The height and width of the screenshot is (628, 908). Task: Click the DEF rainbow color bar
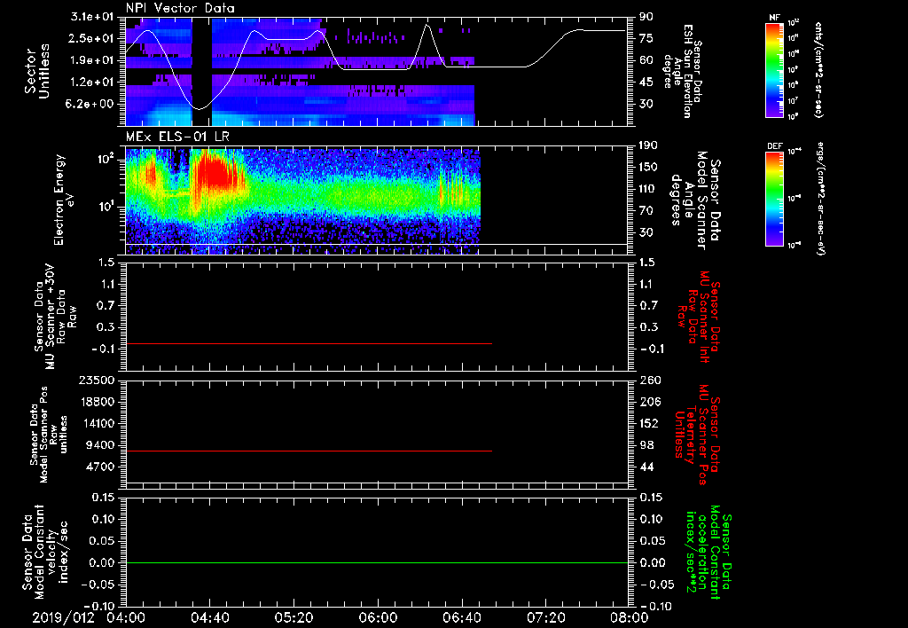pos(775,199)
